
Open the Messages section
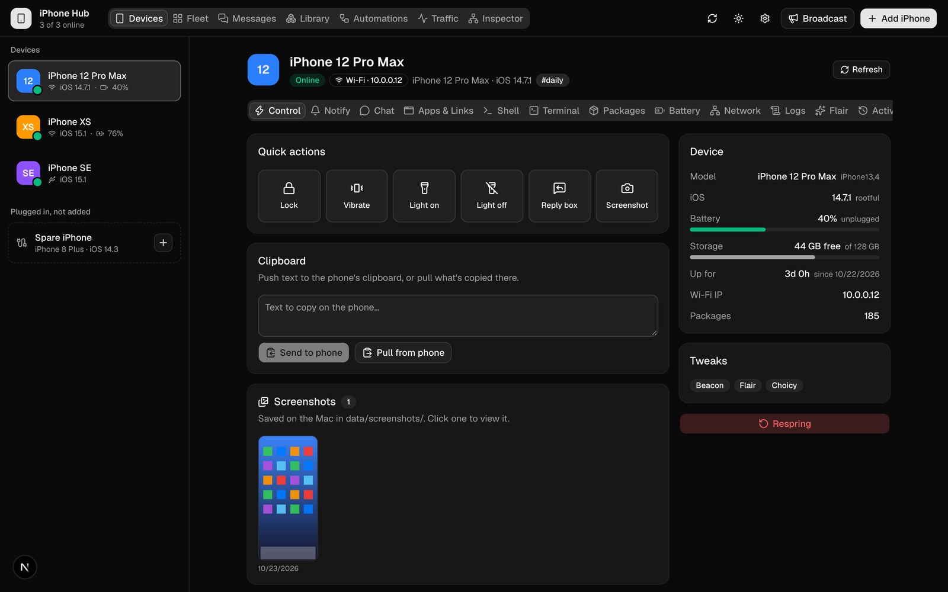247,18
